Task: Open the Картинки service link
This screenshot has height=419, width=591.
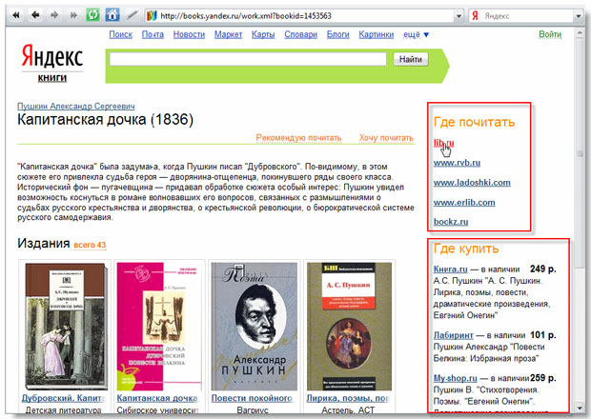Action: tap(377, 34)
